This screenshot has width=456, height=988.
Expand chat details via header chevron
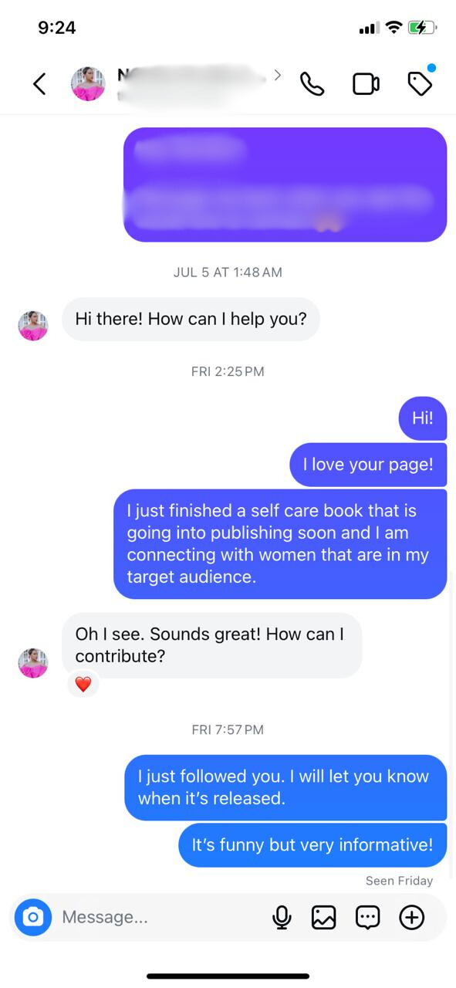[x=278, y=75]
